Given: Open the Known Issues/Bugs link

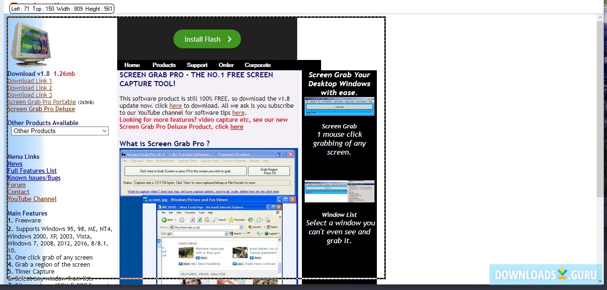Looking at the screenshot, I should pyautogui.click(x=34, y=178).
